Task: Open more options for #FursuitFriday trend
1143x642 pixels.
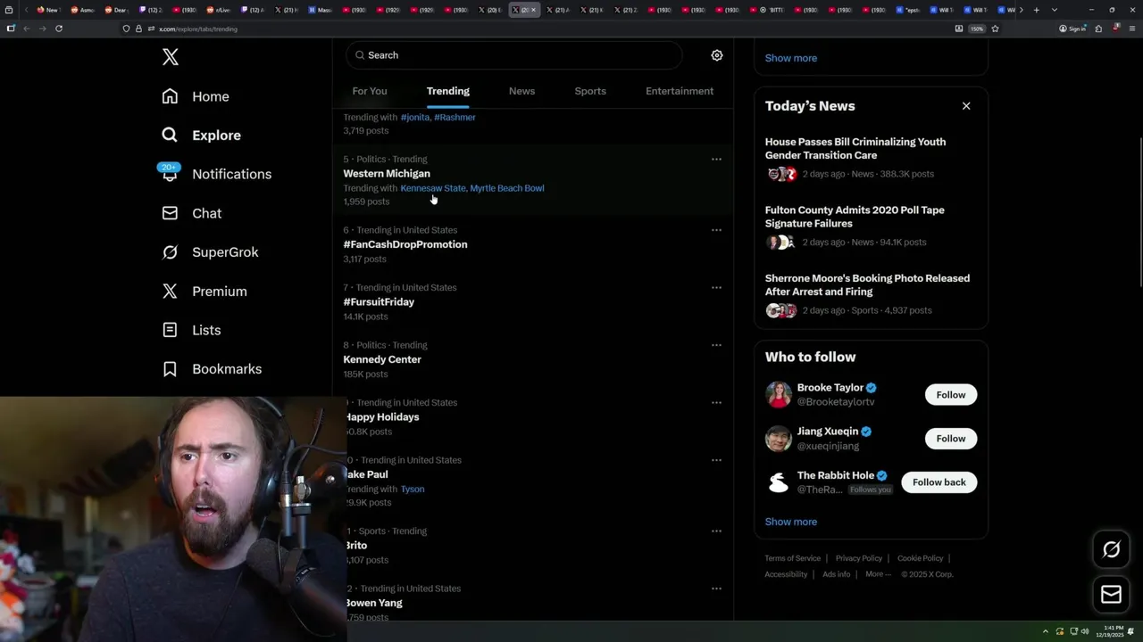Action: 716,288
